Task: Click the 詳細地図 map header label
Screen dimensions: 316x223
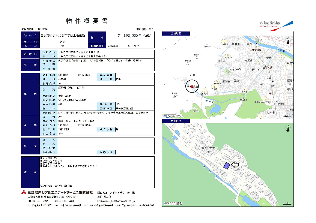Action: (172, 121)
